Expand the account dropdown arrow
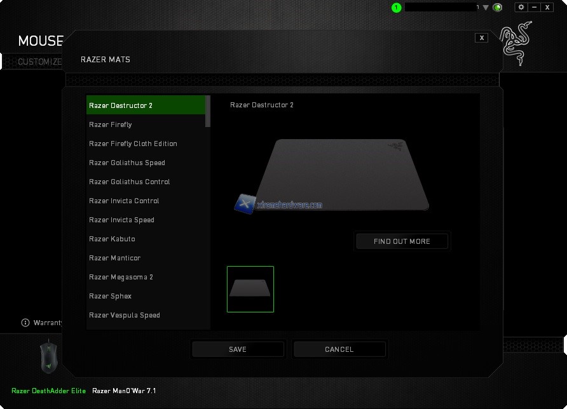This screenshot has height=409, width=567. pyautogui.click(x=486, y=8)
